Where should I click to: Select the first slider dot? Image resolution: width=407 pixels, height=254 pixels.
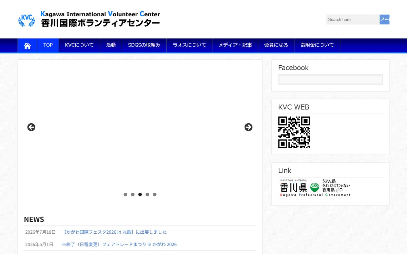tap(125, 194)
